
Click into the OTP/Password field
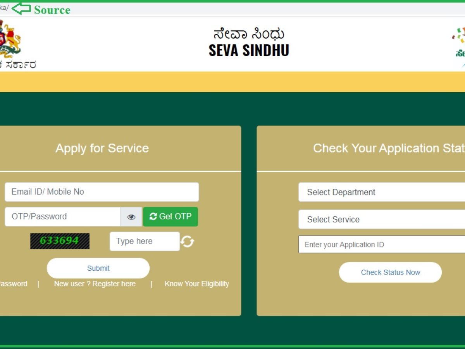tap(62, 217)
